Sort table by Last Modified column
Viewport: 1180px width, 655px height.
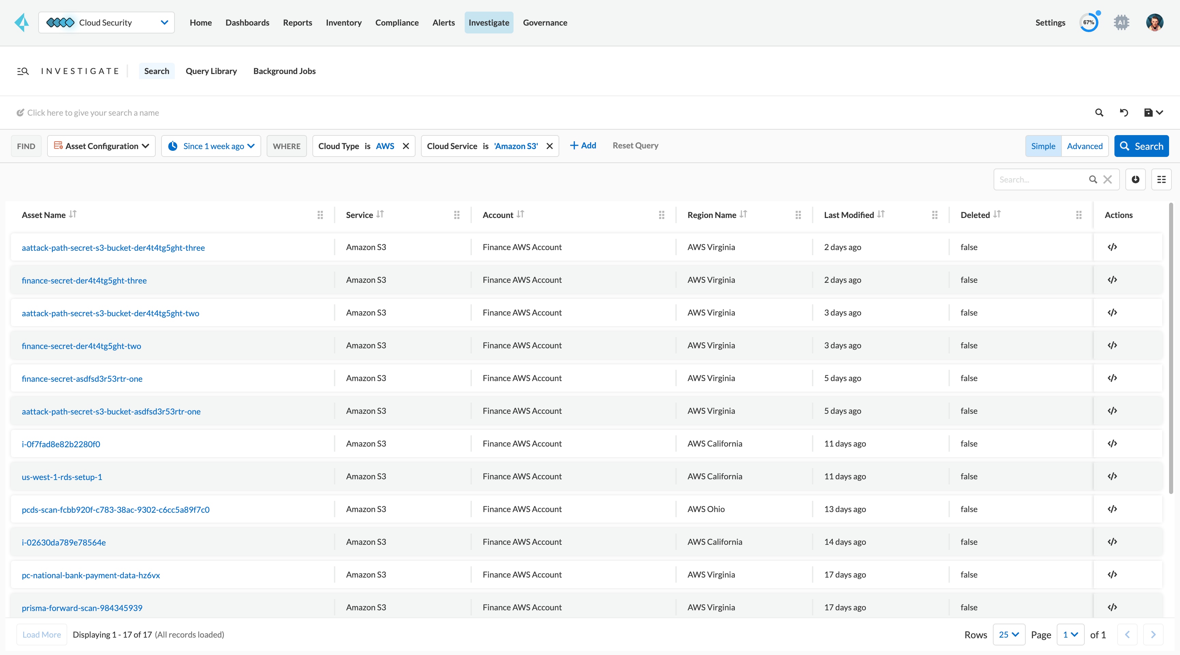(x=881, y=214)
